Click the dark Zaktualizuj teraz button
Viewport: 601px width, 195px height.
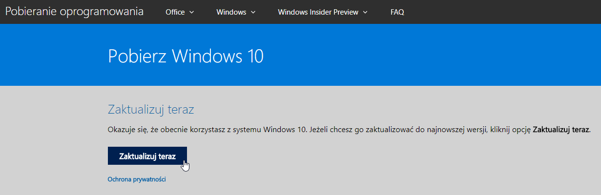tap(147, 156)
